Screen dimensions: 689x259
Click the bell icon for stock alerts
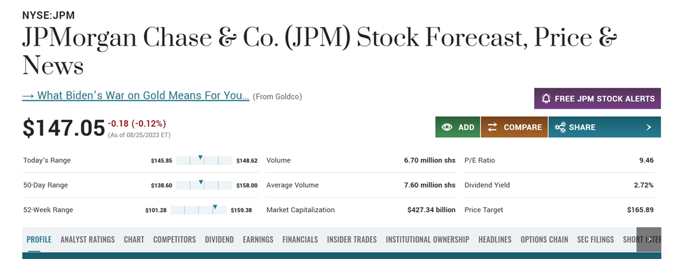point(546,99)
